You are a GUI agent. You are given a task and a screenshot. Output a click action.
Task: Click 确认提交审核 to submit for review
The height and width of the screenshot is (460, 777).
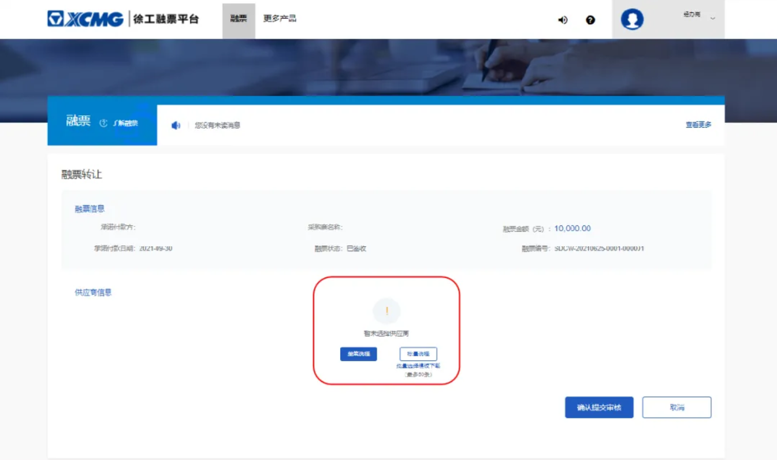tap(599, 407)
